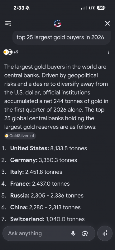The height and width of the screenshot is (250, 115).
Task: Open the chat history menu icon
Action: 8,24
